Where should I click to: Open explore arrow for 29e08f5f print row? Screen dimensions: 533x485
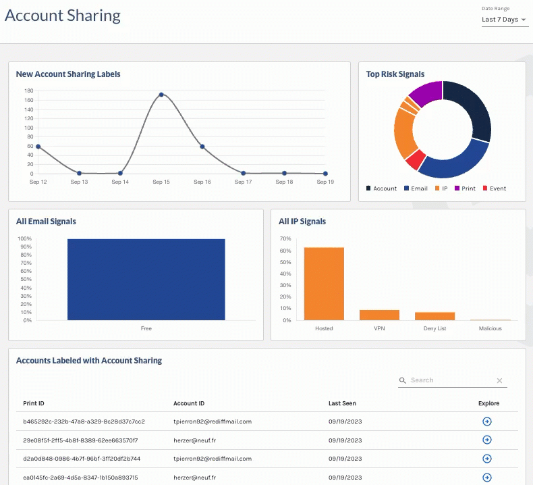pos(486,440)
